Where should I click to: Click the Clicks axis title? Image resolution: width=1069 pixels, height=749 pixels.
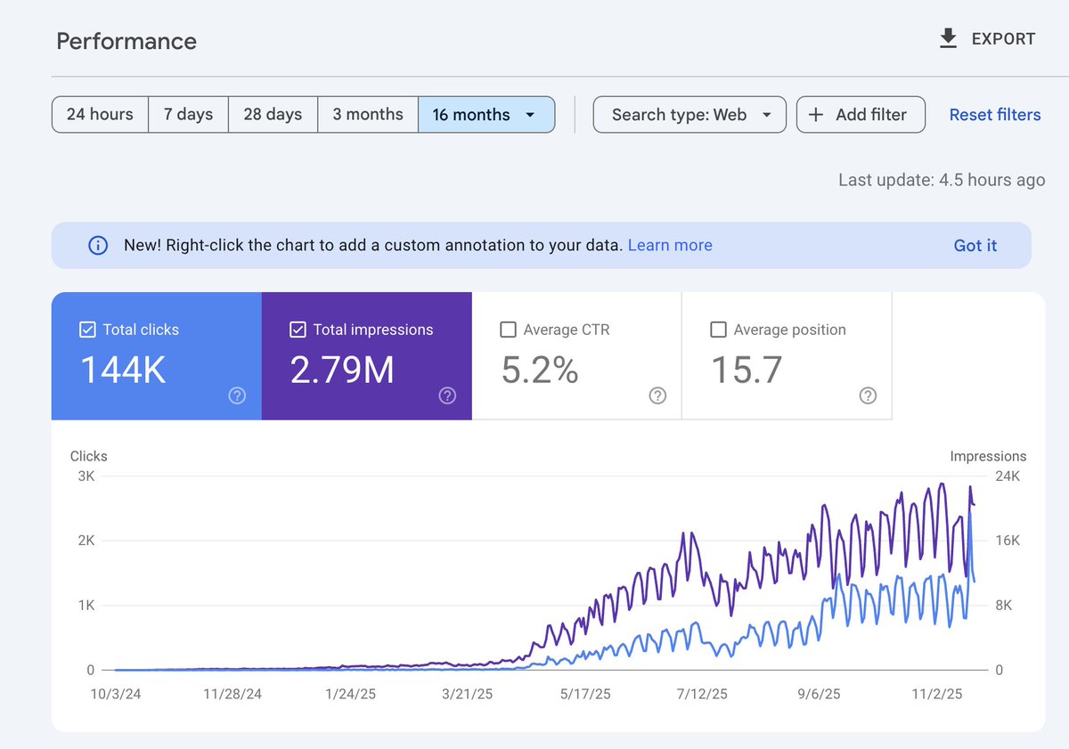point(89,456)
